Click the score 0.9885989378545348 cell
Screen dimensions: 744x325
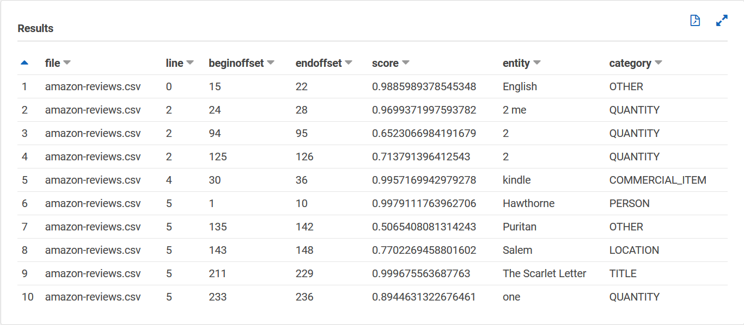coord(424,86)
